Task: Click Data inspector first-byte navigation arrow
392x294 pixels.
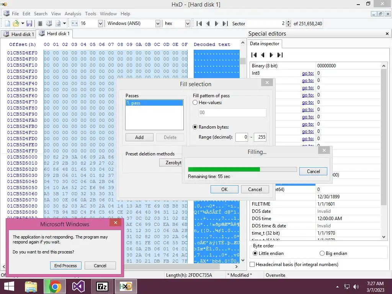Action: [254, 55]
